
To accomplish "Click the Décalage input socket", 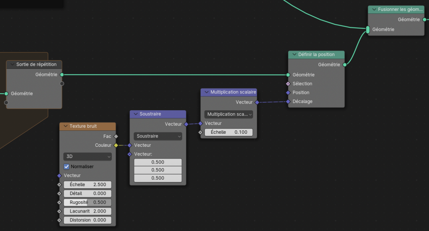I will [x=288, y=101].
